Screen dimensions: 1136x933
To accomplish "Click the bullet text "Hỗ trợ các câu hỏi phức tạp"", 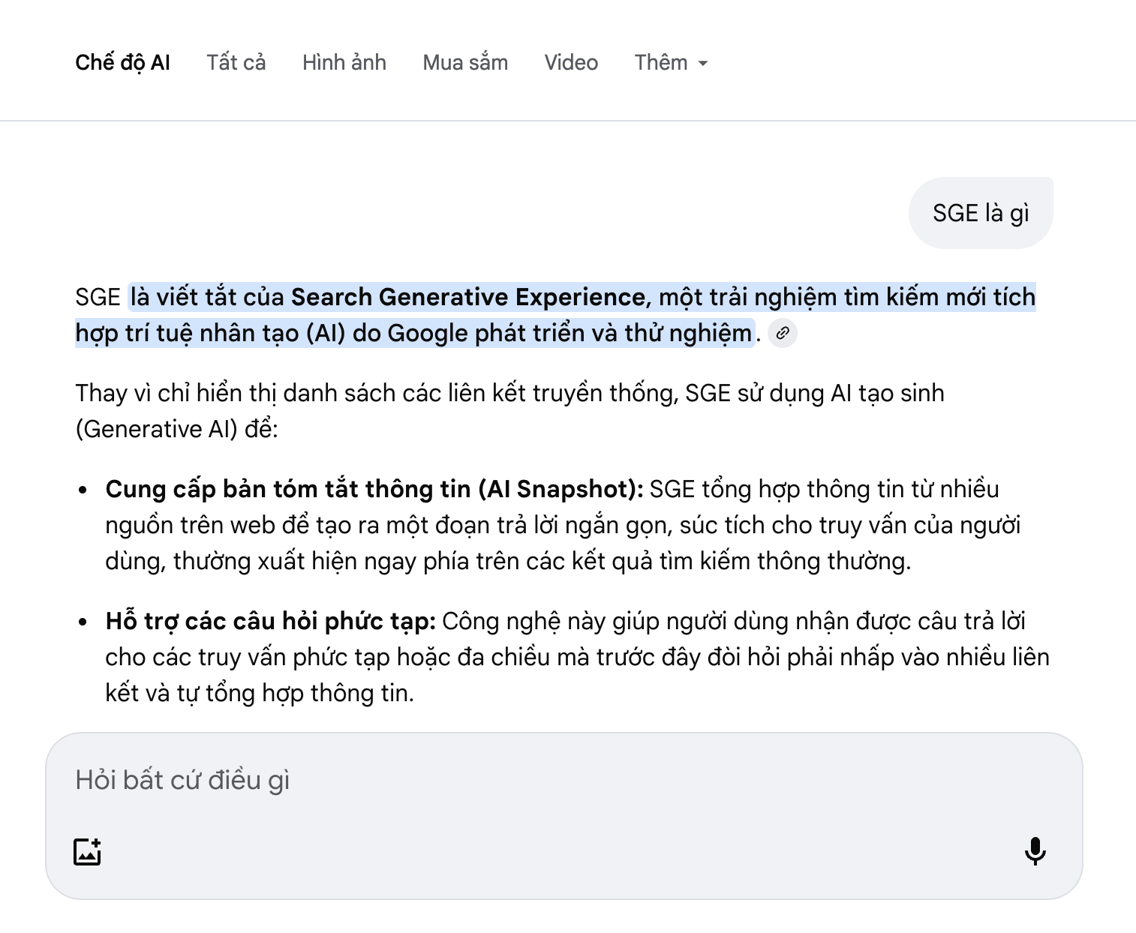I will click(x=270, y=621).
